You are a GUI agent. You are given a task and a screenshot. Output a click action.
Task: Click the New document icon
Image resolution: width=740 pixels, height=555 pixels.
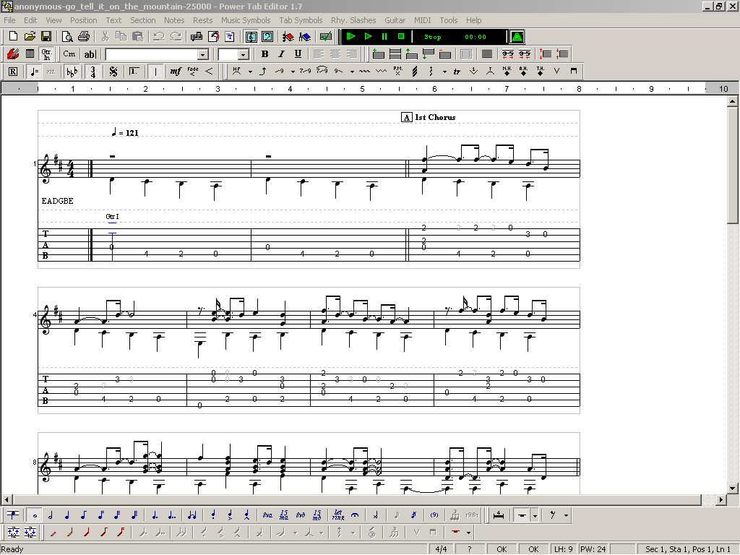[13, 36]
